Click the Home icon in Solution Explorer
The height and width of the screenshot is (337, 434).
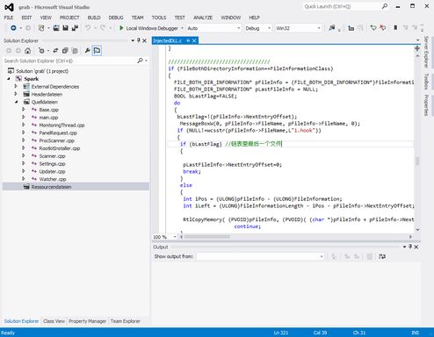[27, 51]
